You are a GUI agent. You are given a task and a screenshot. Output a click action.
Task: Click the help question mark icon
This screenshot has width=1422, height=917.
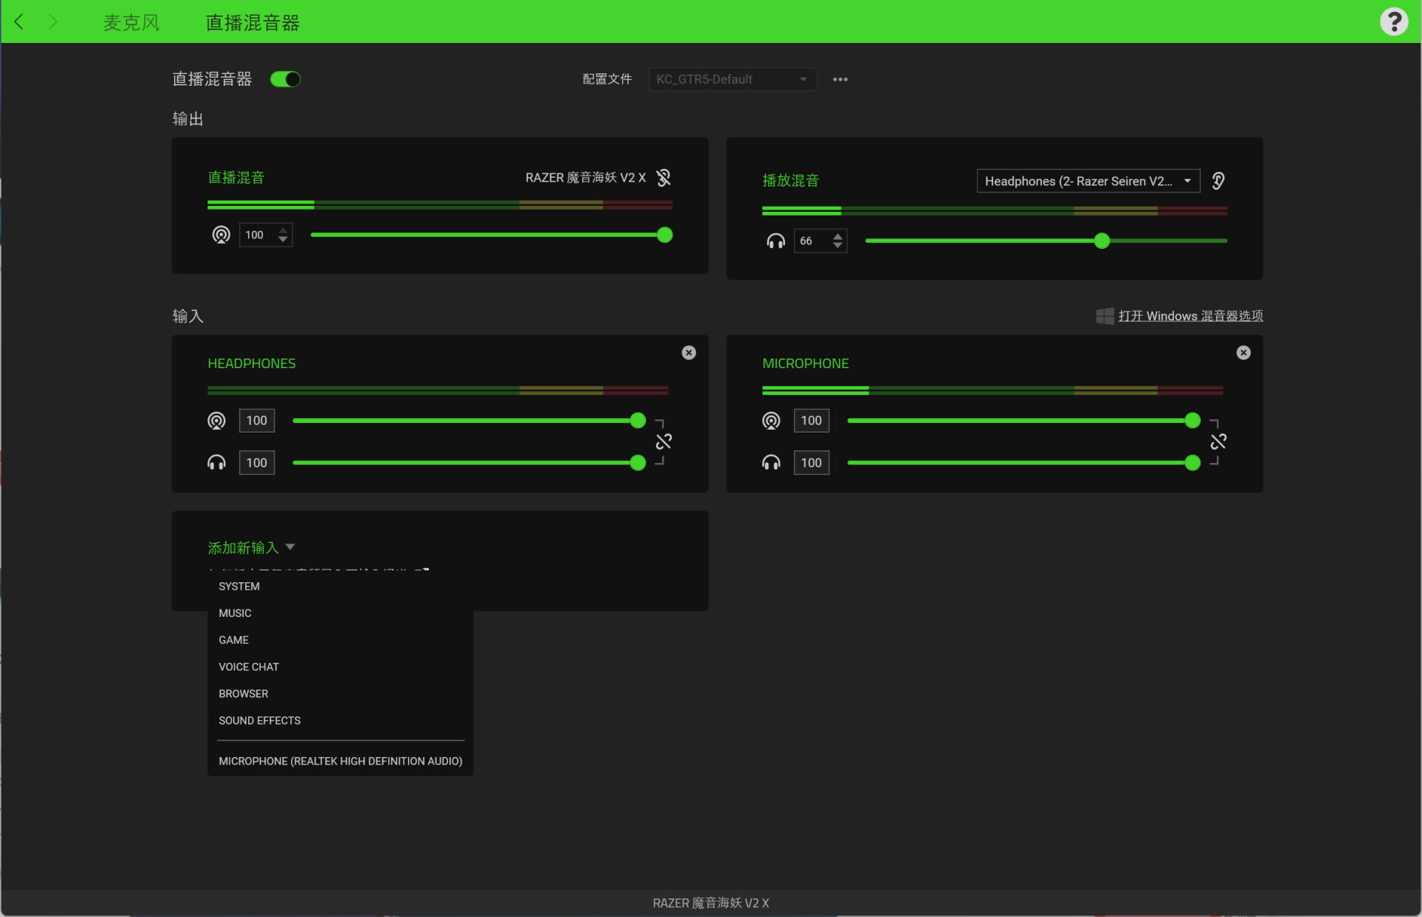tap(1393, 21)
